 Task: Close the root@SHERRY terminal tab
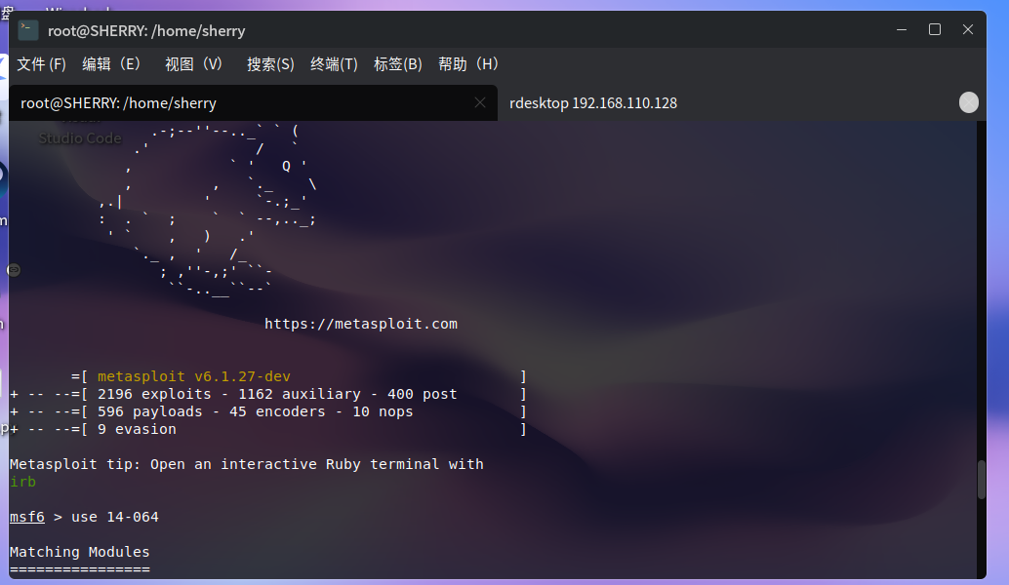[x=479, y=102]
